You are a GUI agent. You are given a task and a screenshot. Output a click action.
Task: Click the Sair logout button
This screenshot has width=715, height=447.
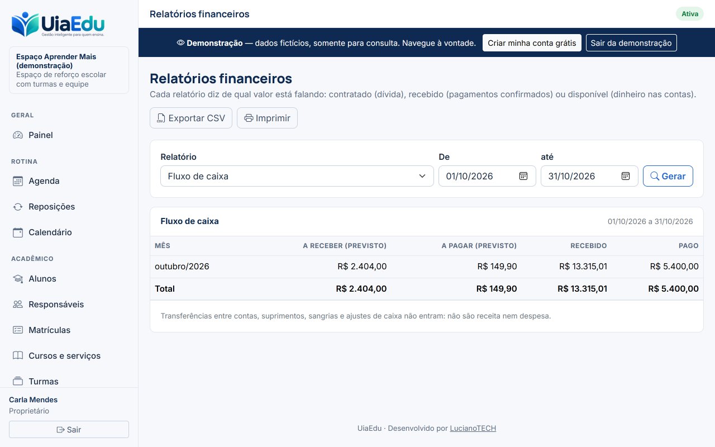69,430
